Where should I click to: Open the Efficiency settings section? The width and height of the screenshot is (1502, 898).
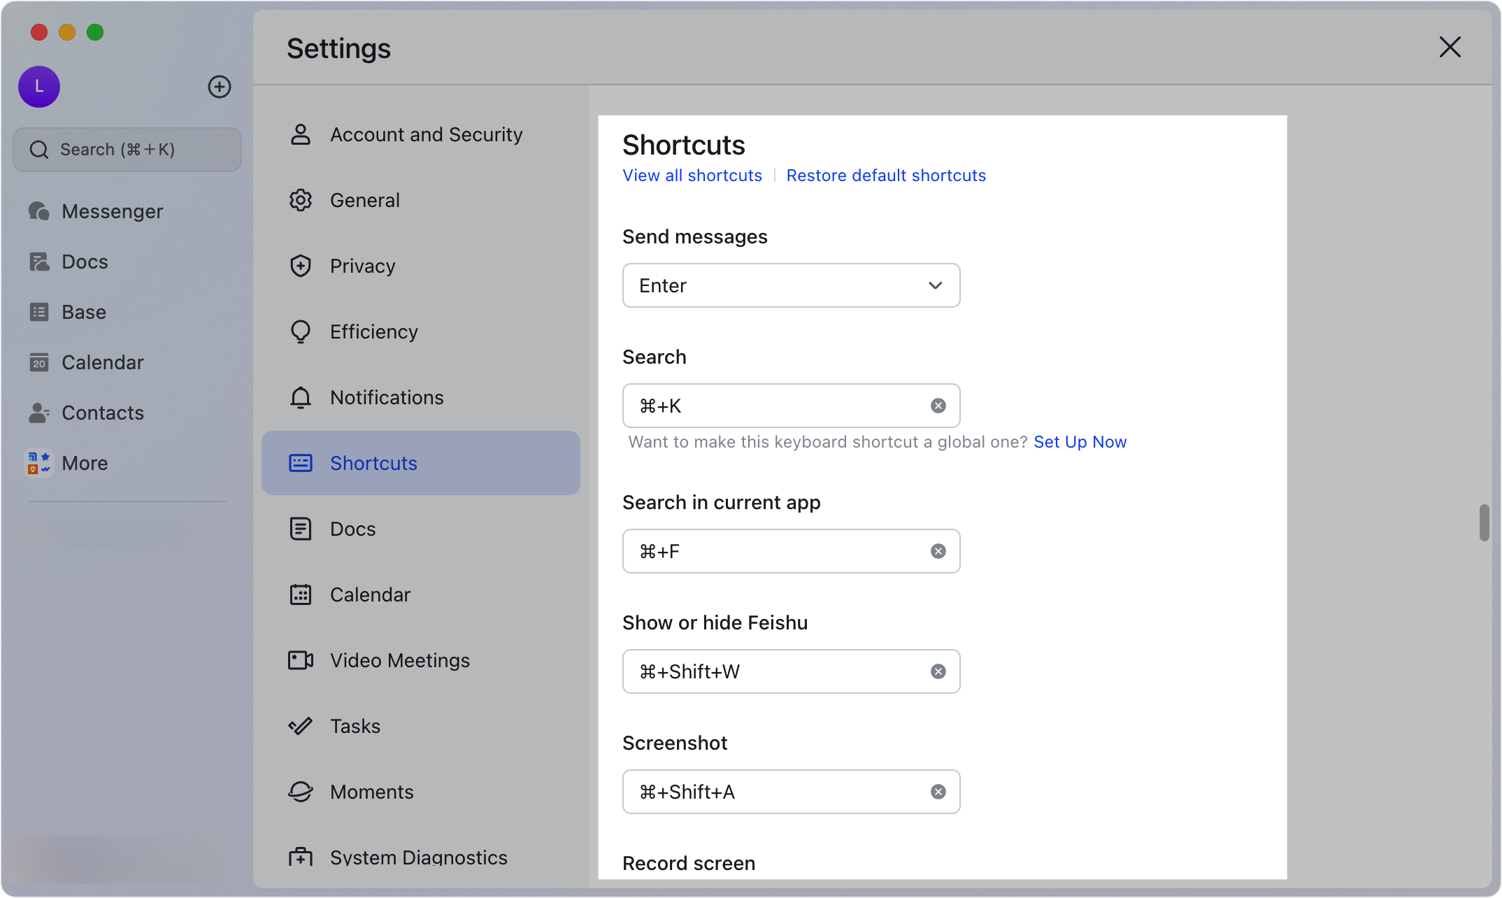[x=374, y=332]
